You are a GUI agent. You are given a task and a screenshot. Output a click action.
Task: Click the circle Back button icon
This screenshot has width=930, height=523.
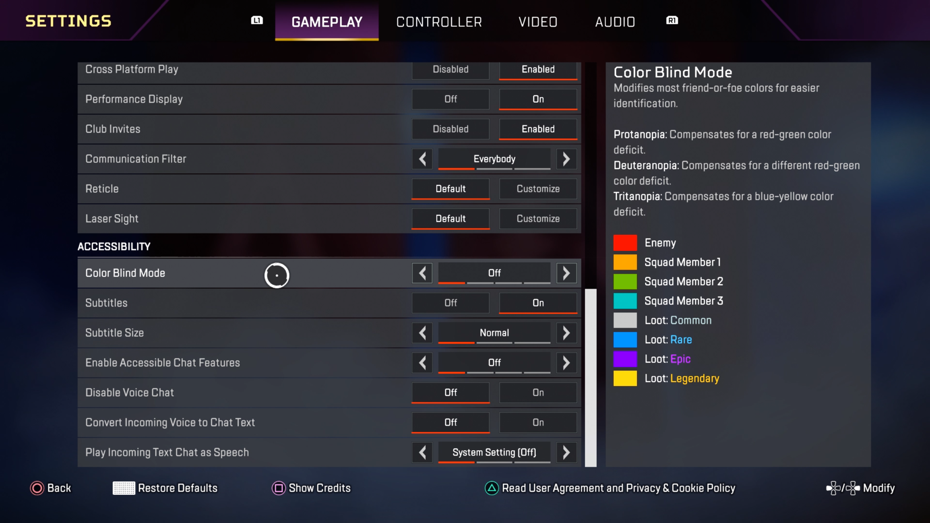pos(37,488)
